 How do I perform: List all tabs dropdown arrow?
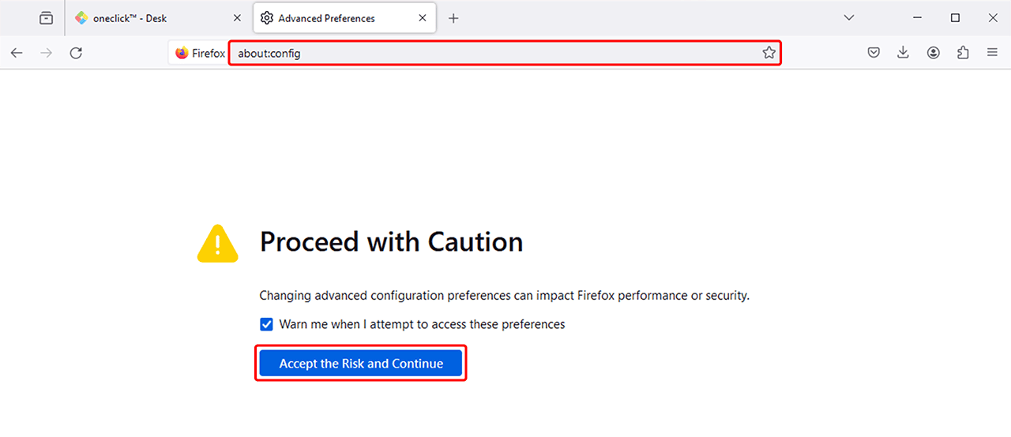tap(848, 17)
